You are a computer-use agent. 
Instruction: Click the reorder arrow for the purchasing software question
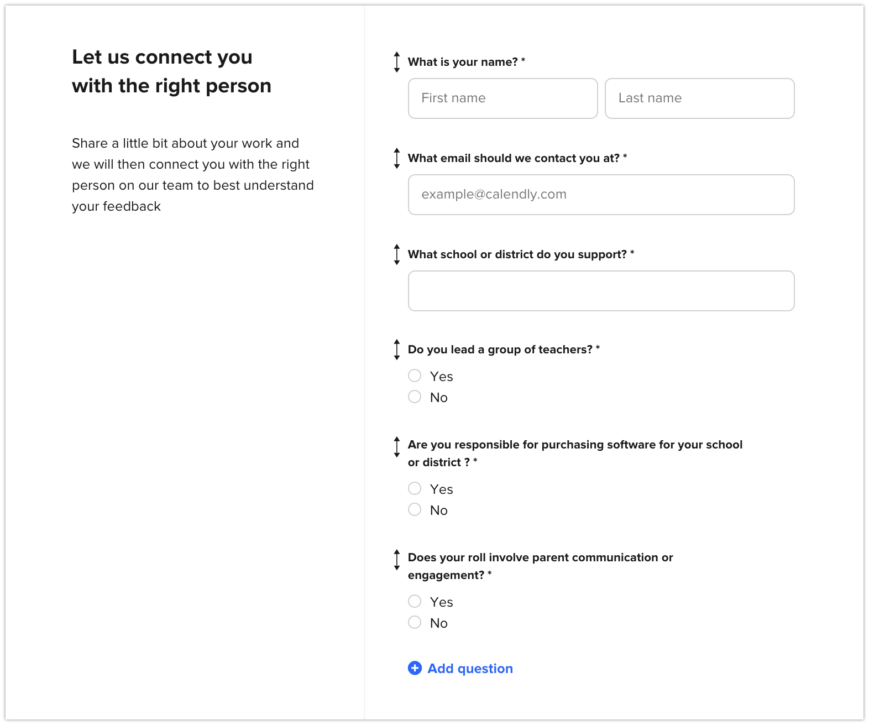click(396, 447)
